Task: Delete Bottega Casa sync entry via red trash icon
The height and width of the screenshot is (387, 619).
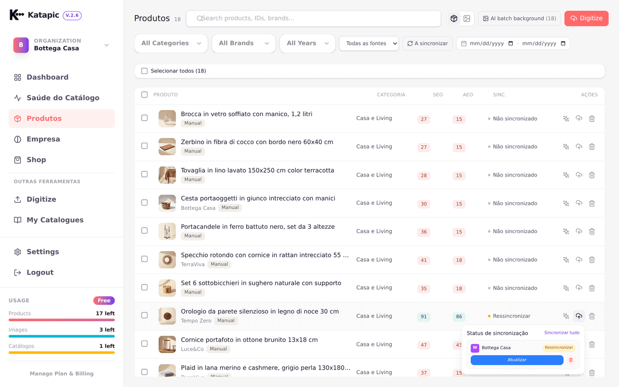Action: click(x=571, y=360)
